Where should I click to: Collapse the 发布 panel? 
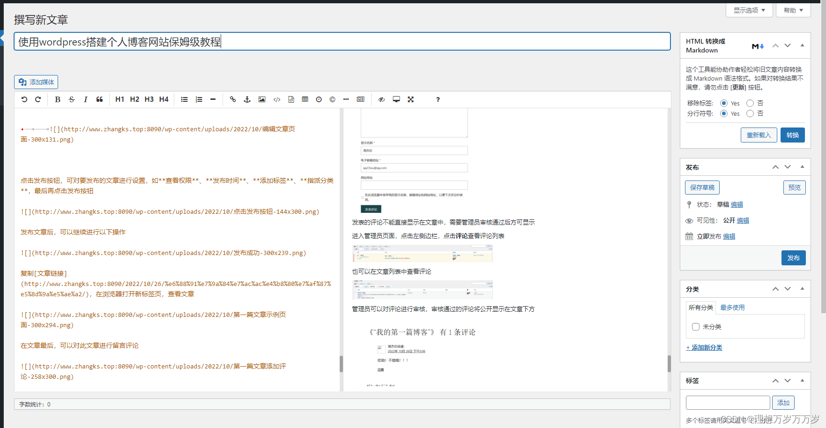[x=802, y=167]
